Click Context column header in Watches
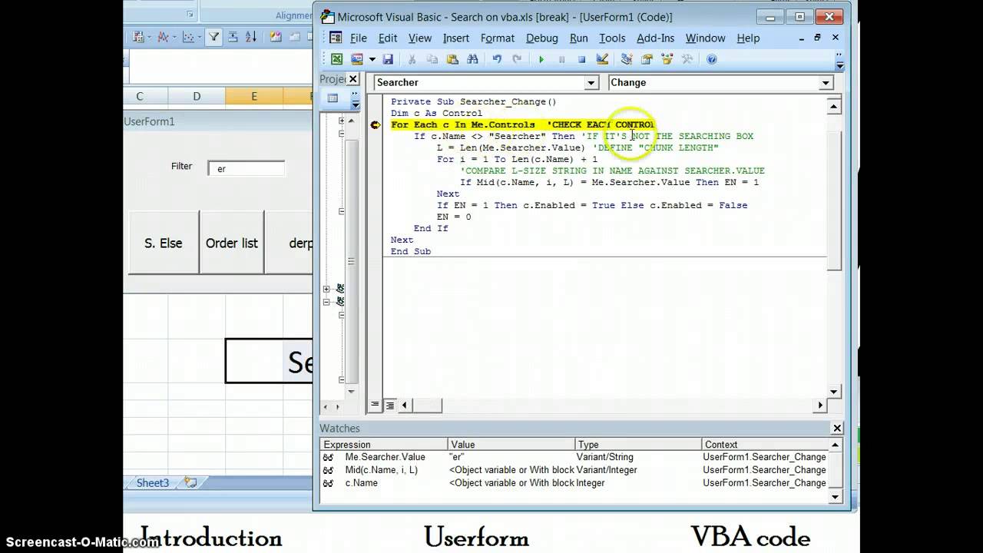The width and height of the screenshot is (983, 553). (x=766, y=445)
